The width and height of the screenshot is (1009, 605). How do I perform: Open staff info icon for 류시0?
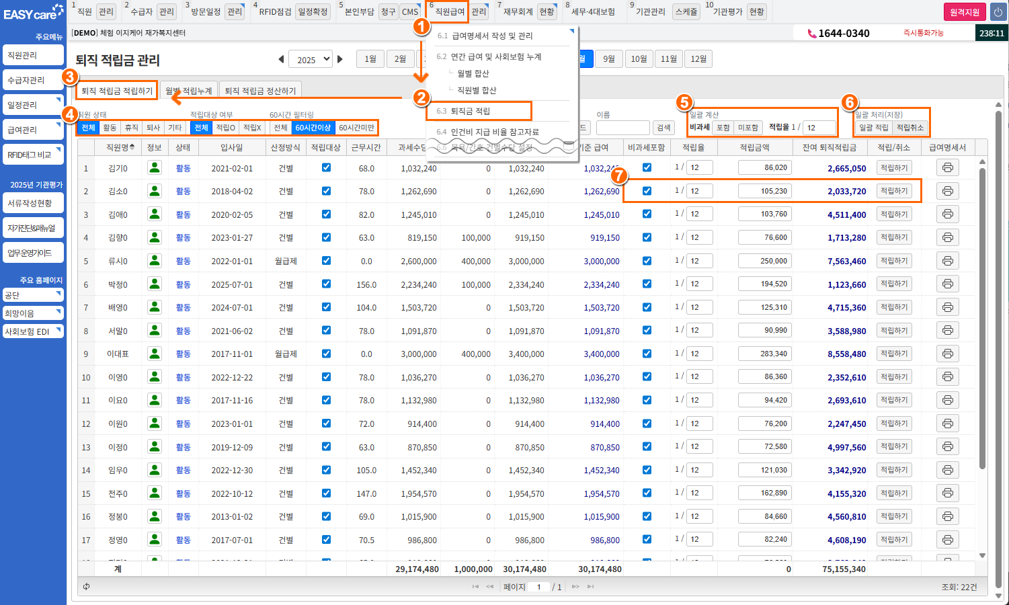pos(155,261)
